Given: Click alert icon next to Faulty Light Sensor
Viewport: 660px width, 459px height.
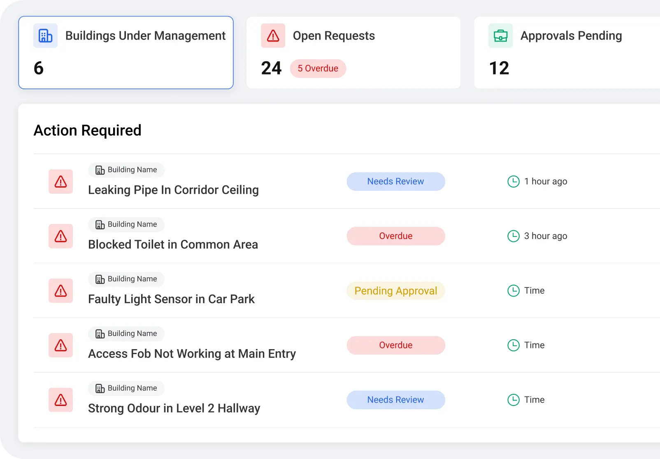Looking at the screenshot, I should coord(61,291).
